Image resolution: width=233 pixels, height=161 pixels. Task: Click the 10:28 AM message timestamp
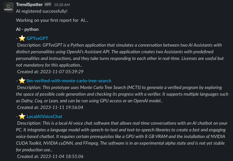click(62, 5)
